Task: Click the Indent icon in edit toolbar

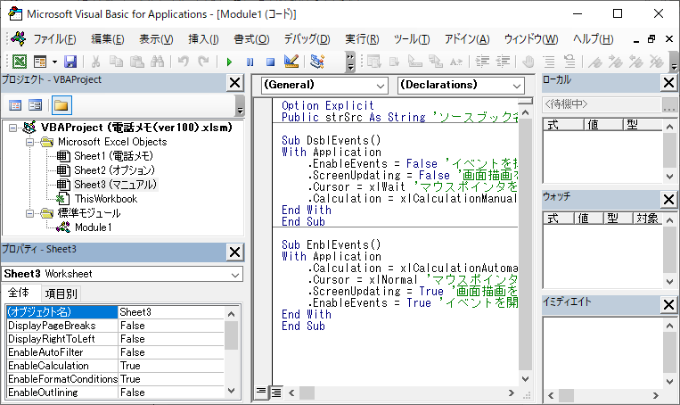Action: tap(482, 62)
